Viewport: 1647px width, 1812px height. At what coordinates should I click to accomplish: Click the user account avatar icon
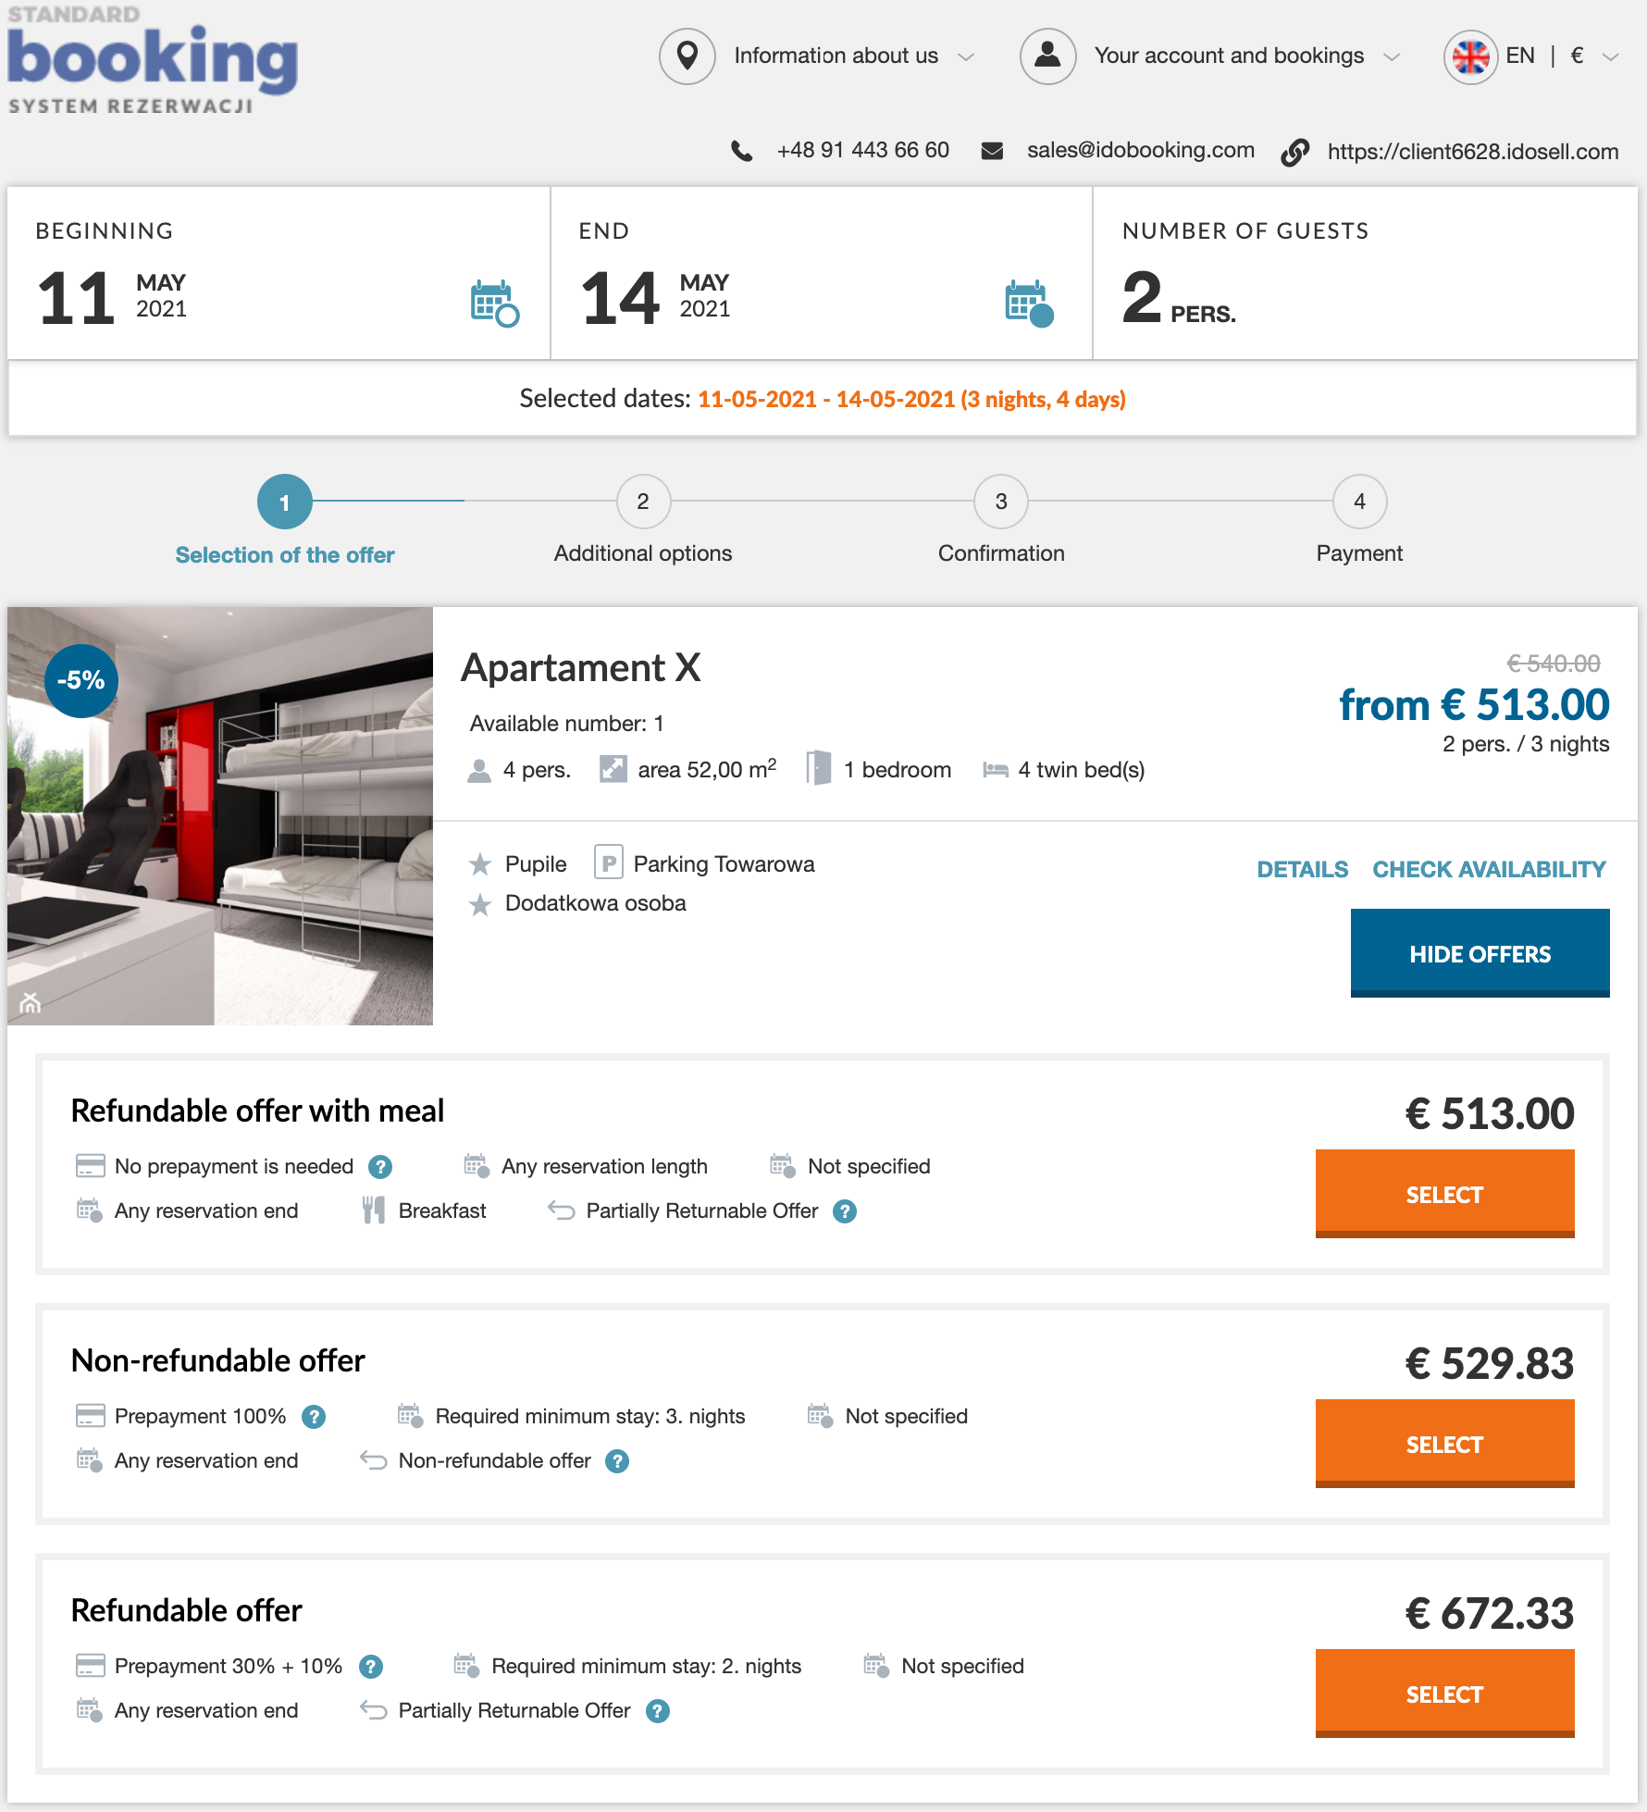click(1047, 56)
